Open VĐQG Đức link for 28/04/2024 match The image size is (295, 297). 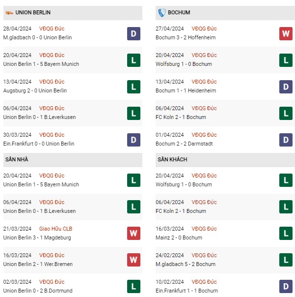[52, 29]
